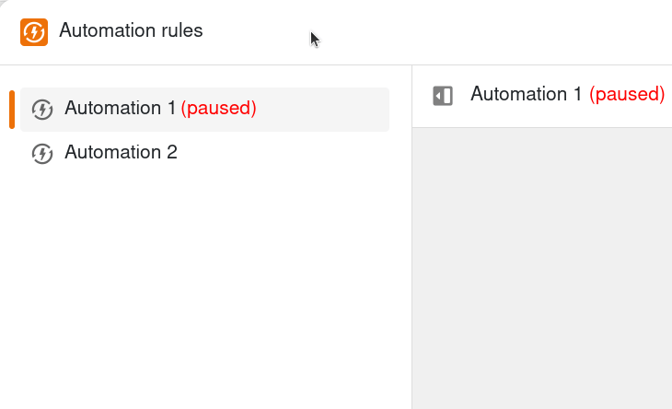Click the Automation 1 title in the detail header
Viewport: 672px width, 409px height.
pos(526,94)
